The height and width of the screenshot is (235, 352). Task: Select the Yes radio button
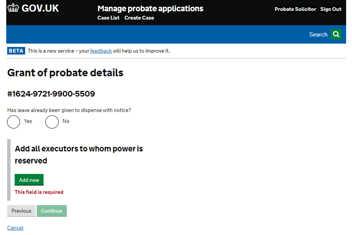click(14, 122)
